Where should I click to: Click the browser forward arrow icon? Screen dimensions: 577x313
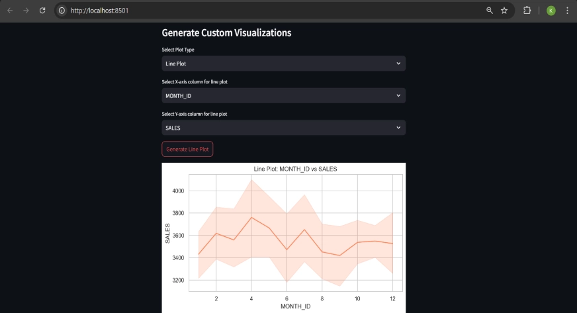26,11
